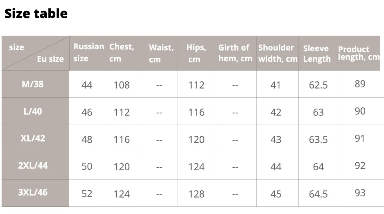The image size is (384, 214).
Task: Click product length value 92
Action: (x=360, y=166)
